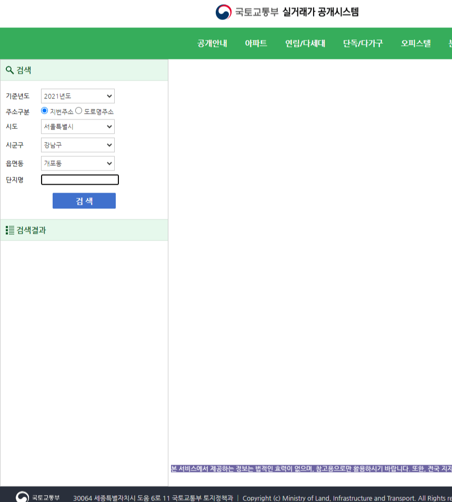
Task: Open the 단독/다가구 menu item
Action: tap(363, 44)
